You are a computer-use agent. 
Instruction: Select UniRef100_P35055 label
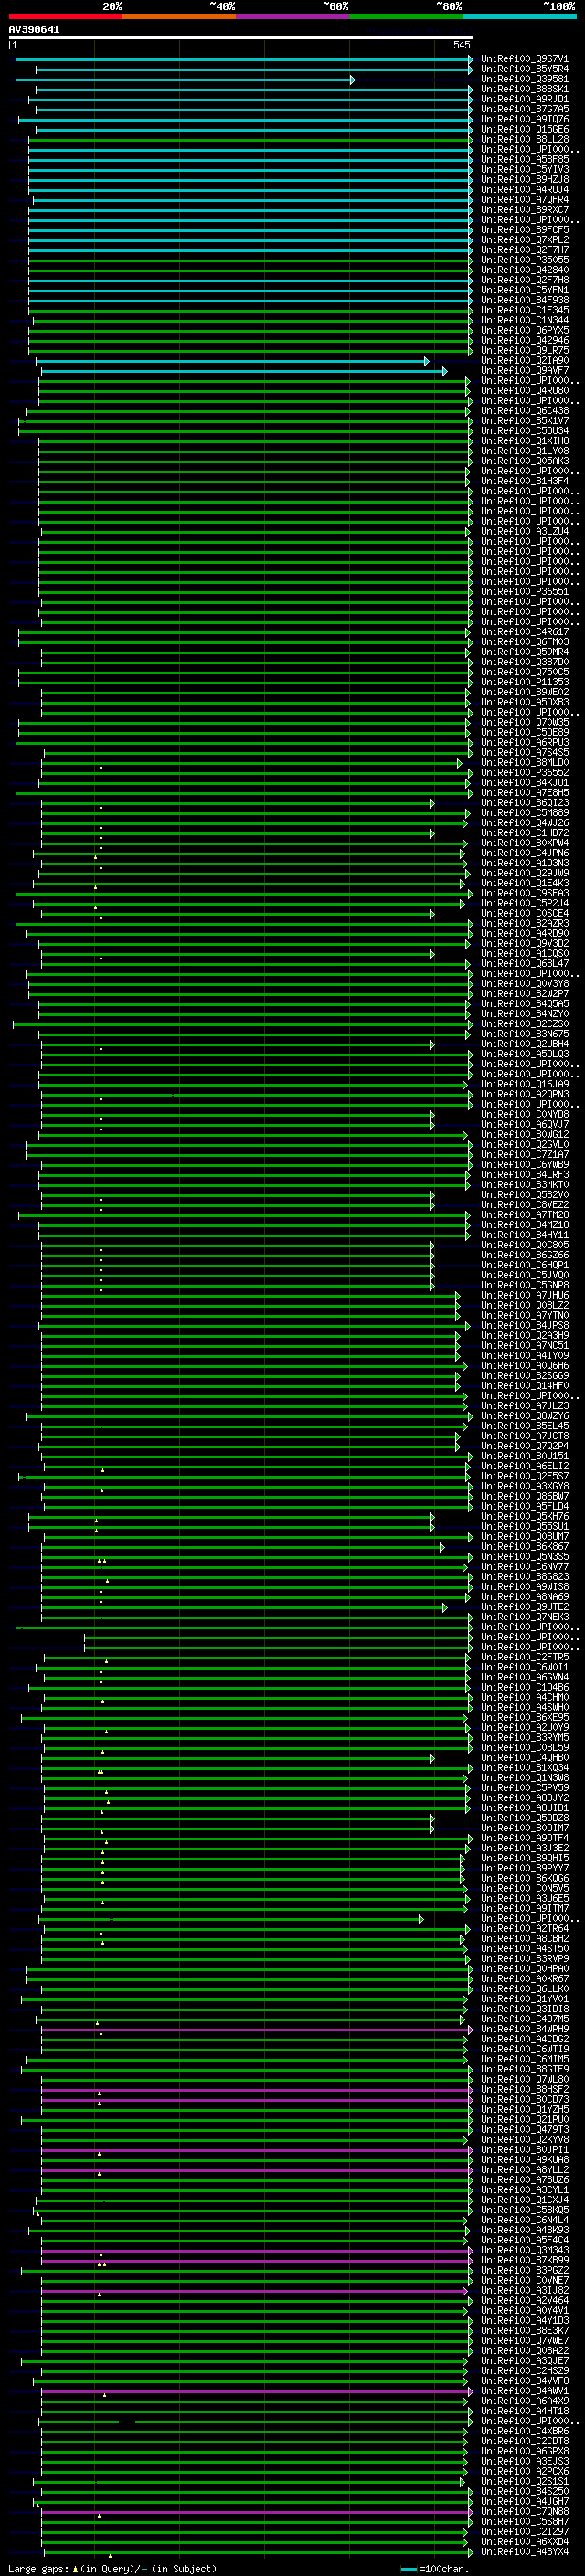[524, 260]
